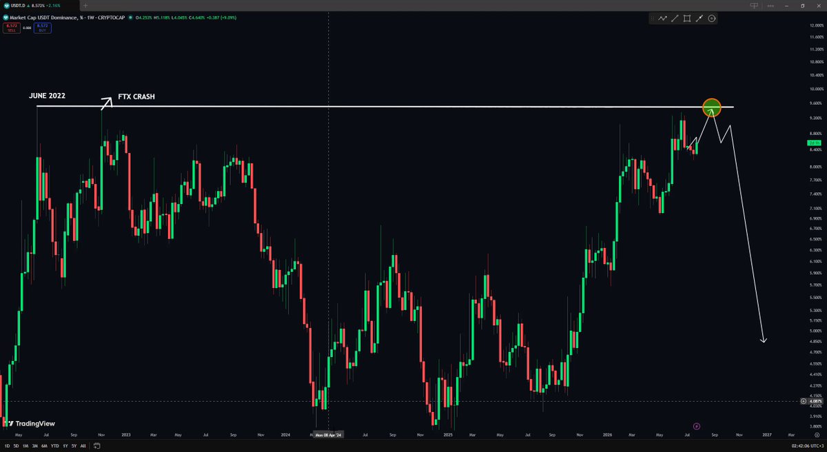
Task: Select the measure tool in favorites toolbar
Action: (x=700, y=19)
